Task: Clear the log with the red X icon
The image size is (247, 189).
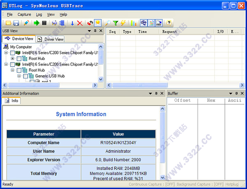Action: click(x=80, y=23)
